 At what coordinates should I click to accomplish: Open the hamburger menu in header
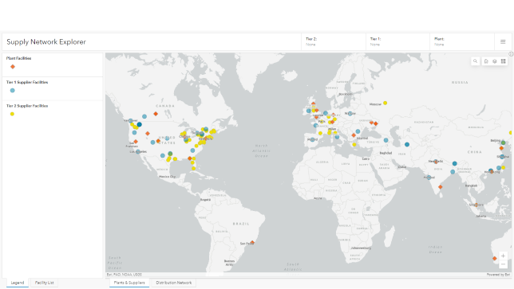(503, 42)
